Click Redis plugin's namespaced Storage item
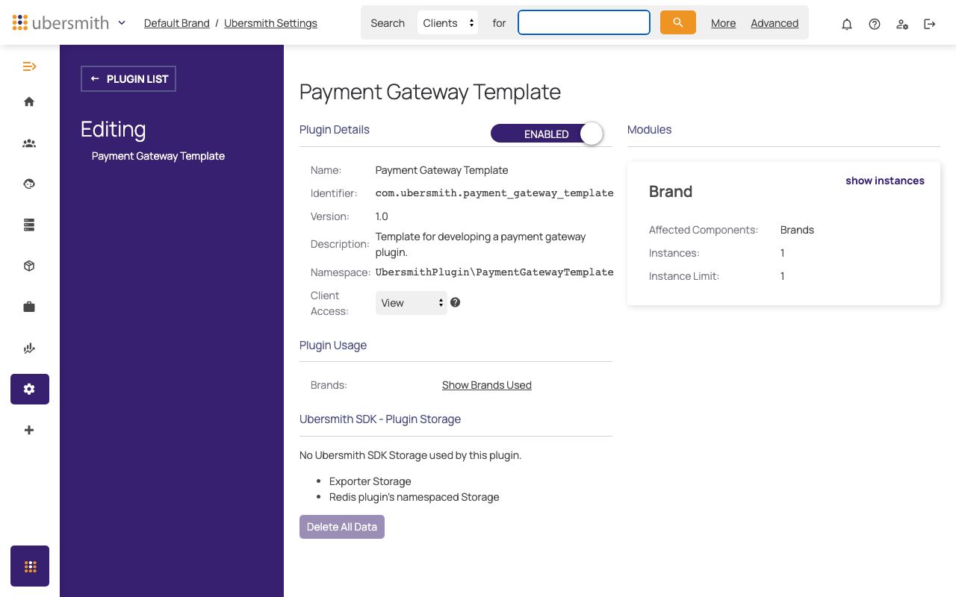This screenshot has height=597, width=956. pos(415,497)
